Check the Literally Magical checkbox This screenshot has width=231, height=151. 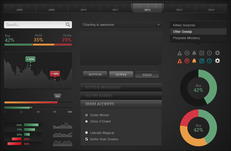coord(87,132)
